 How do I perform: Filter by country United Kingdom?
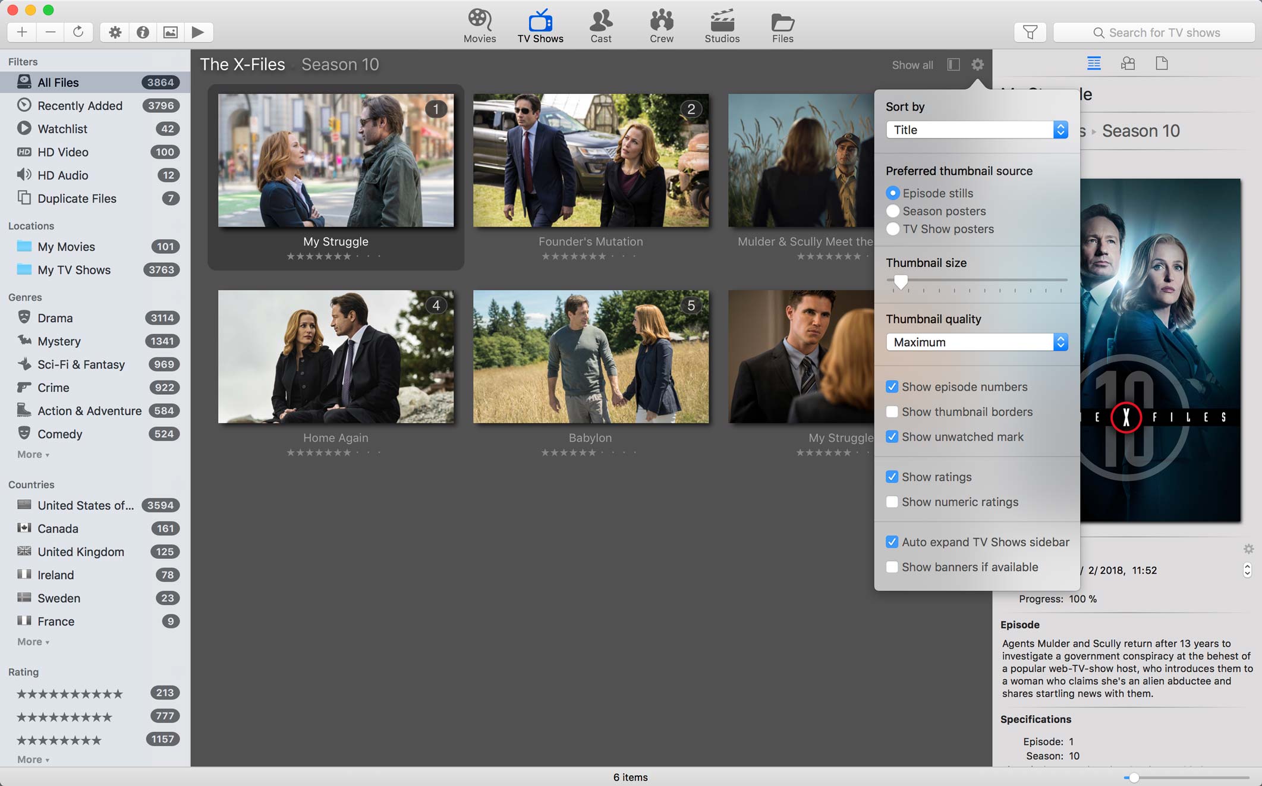tap(95, 551)
